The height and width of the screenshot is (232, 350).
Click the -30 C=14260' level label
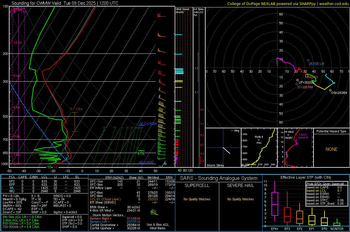tap(148, 124)
